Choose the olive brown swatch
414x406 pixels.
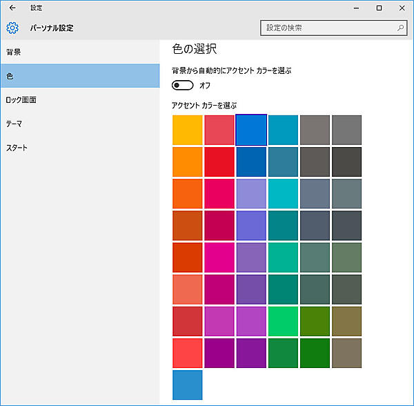pyautogui.click(x=346, y=320)
